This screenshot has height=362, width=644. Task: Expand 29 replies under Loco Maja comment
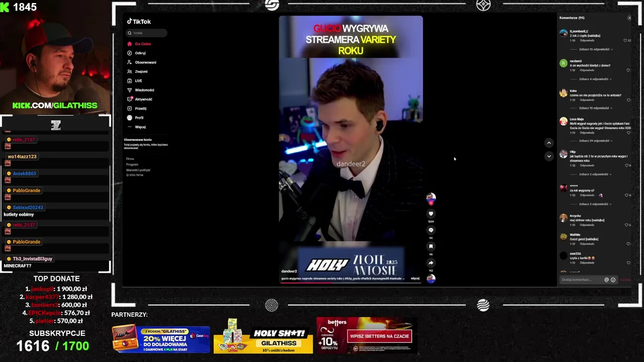(x=596, y=141)
